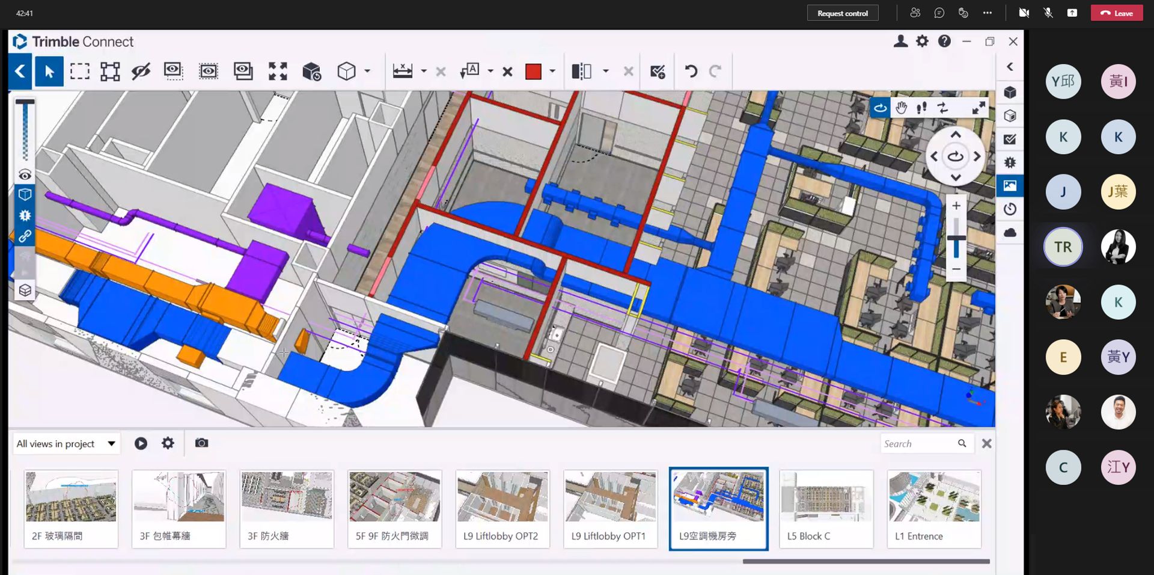Expand the color swatch dropdown arrow
The width and height of the screenshot is (1154, 575).
[552, 72]
